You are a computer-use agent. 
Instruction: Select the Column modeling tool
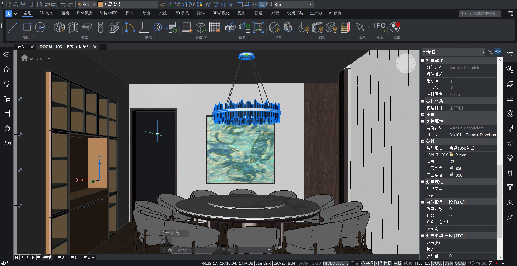point(100,27)
